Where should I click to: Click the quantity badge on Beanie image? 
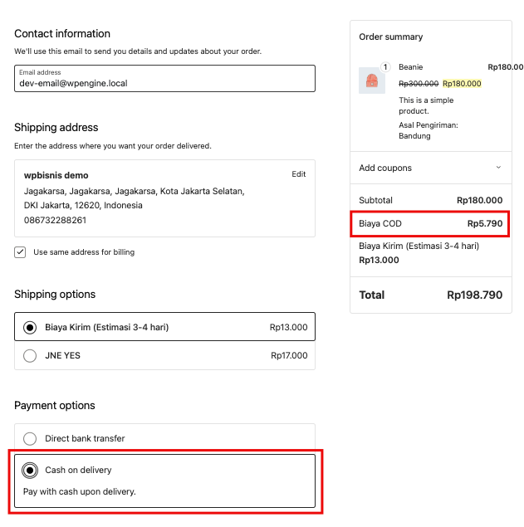[x=384, y=66]
